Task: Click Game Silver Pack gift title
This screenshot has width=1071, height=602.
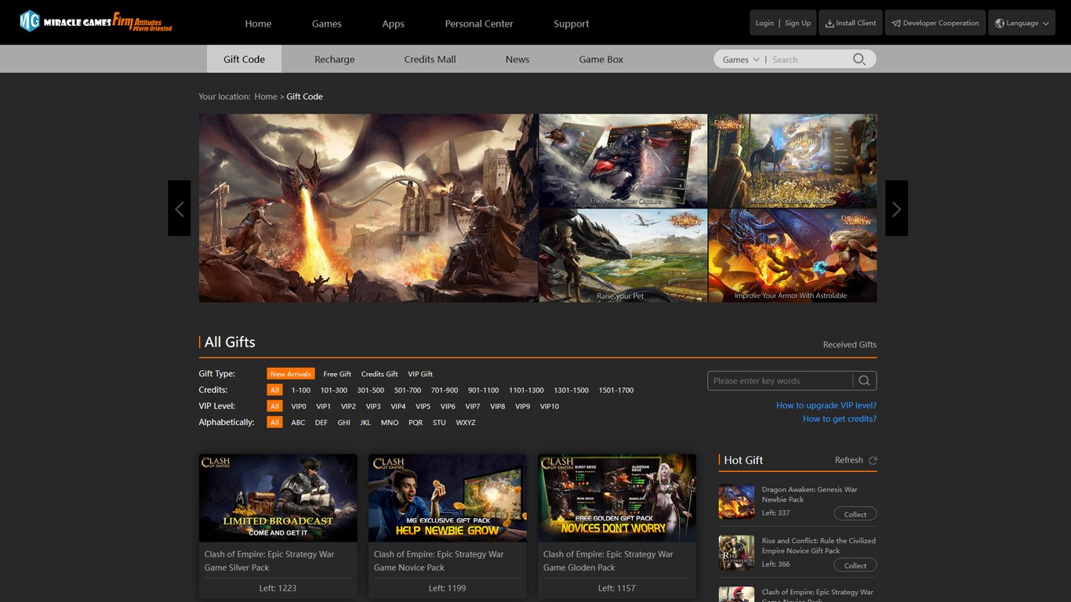Action: coord(269,560)
